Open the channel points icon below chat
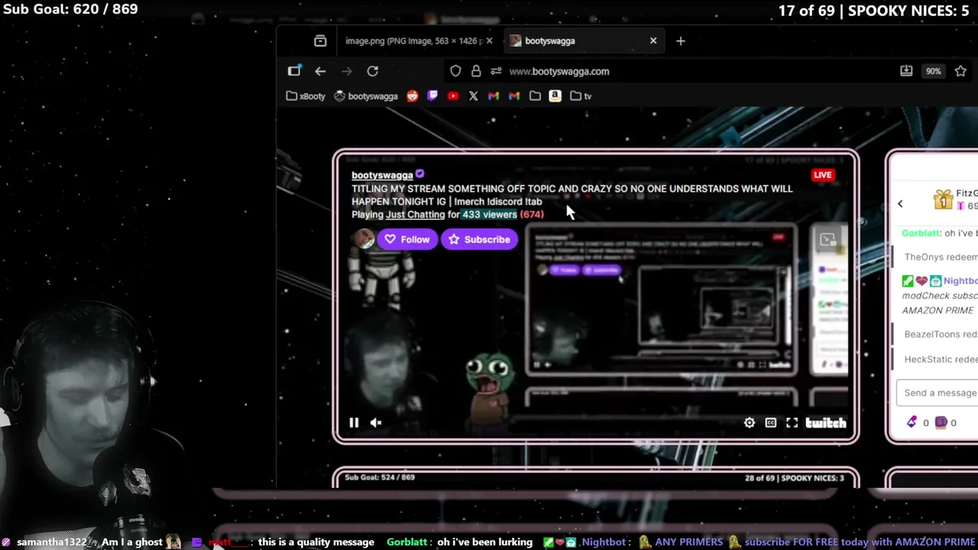This screenshot has width=978, height=550. tap(941, 422)
